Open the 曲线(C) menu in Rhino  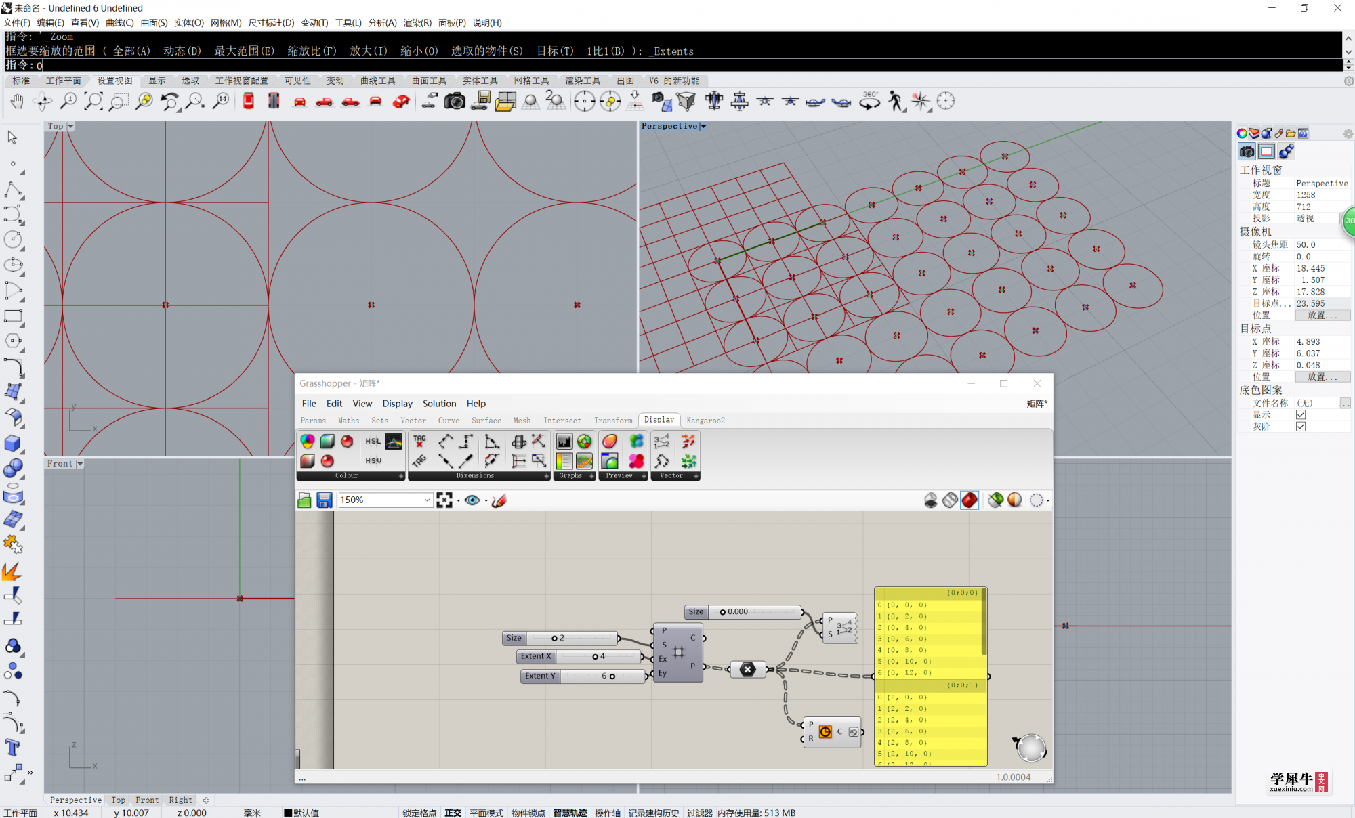[x=120, y=23]
